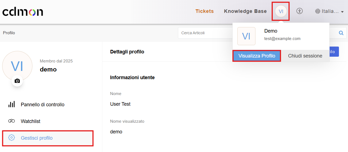Image resolution: width=348 pixels, height=152 pixels.
Task: Click the Profilo breadcrumb link
Action: [9, 33]
